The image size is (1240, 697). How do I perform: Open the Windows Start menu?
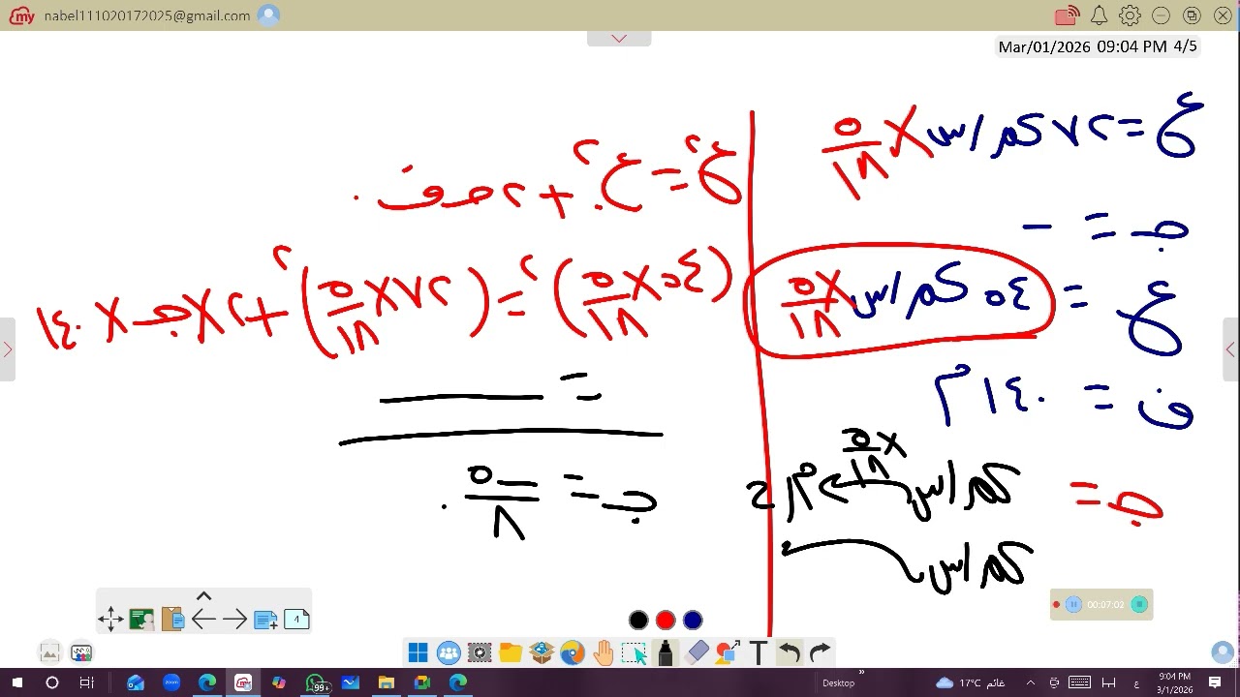click(x=16, y=682)
